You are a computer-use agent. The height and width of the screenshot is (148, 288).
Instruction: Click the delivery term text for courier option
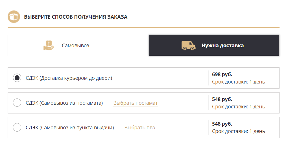[239, 82]
